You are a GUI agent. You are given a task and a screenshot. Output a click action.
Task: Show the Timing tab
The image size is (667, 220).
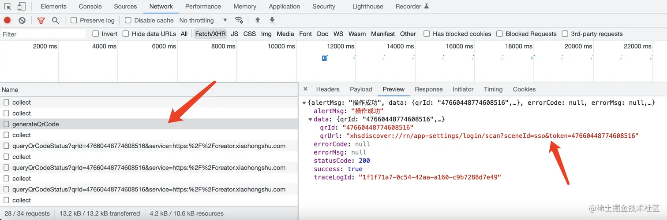493,89
